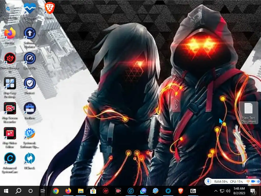Open the notification Action Center
This screenshot has height=196, width=261.
tap(253, 191)
